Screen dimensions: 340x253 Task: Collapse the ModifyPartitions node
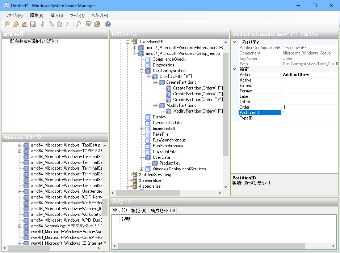(155, 105)
